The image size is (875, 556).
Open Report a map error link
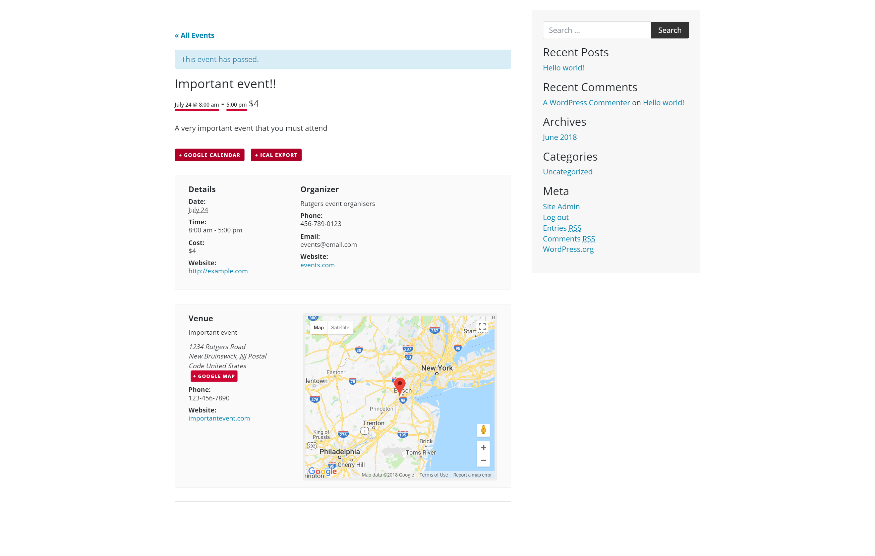[x=472, y=475]
